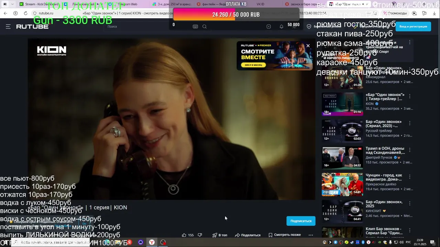The image size is (440, 247).
Task: Open the notifications bell in RUTUBE
Action: pos(282,26)
